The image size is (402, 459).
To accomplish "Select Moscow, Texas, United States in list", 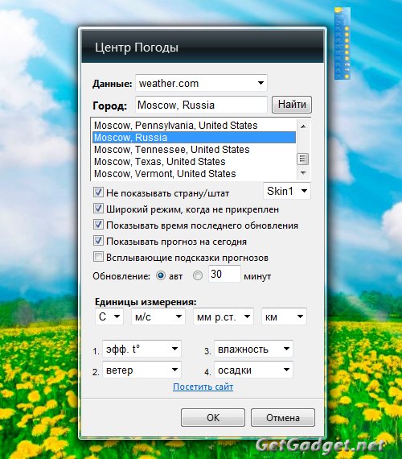I will click(194, 162).
